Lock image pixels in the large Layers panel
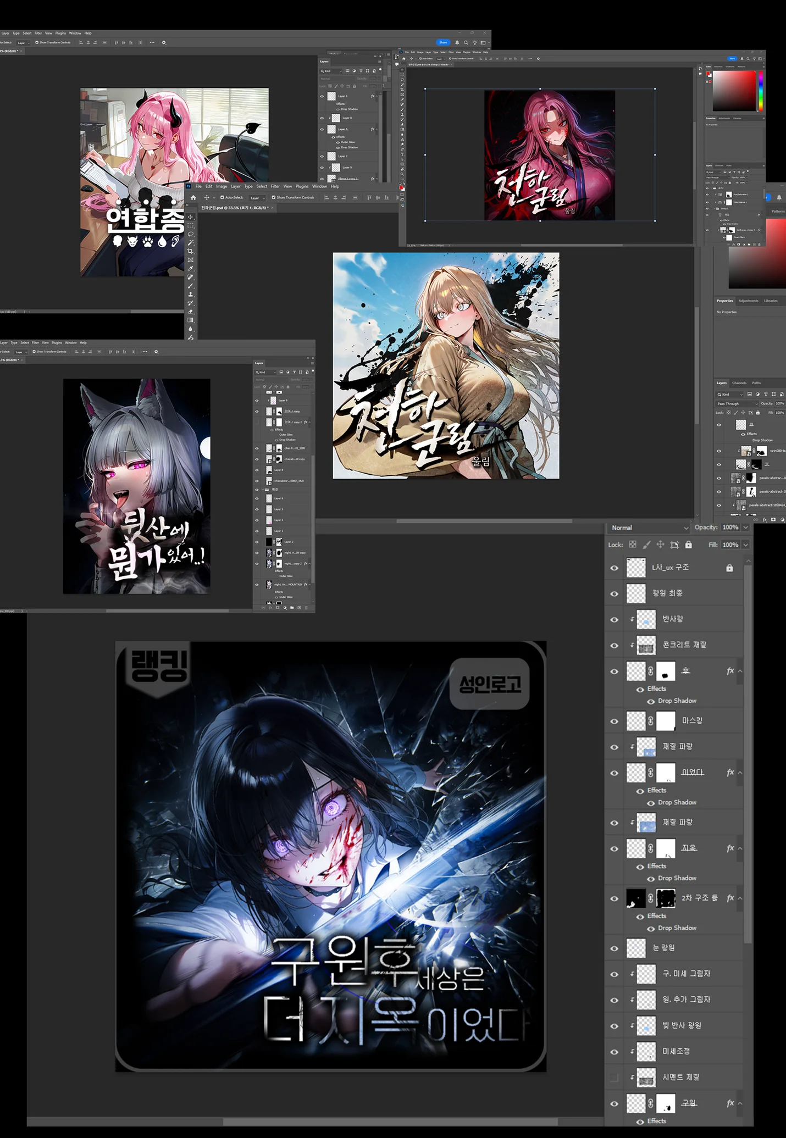The image size is (786, 1138). pyautogui.click(x=646, y=545)
